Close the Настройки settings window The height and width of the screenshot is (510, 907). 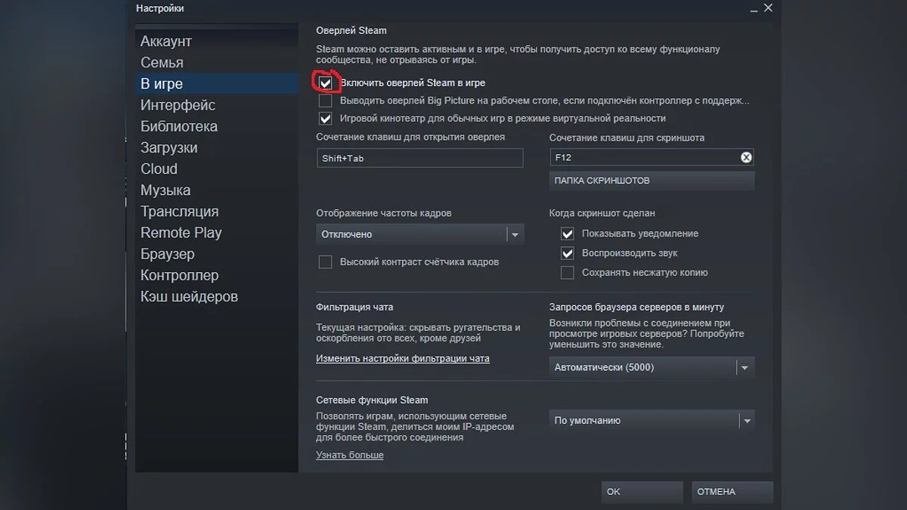768,8
